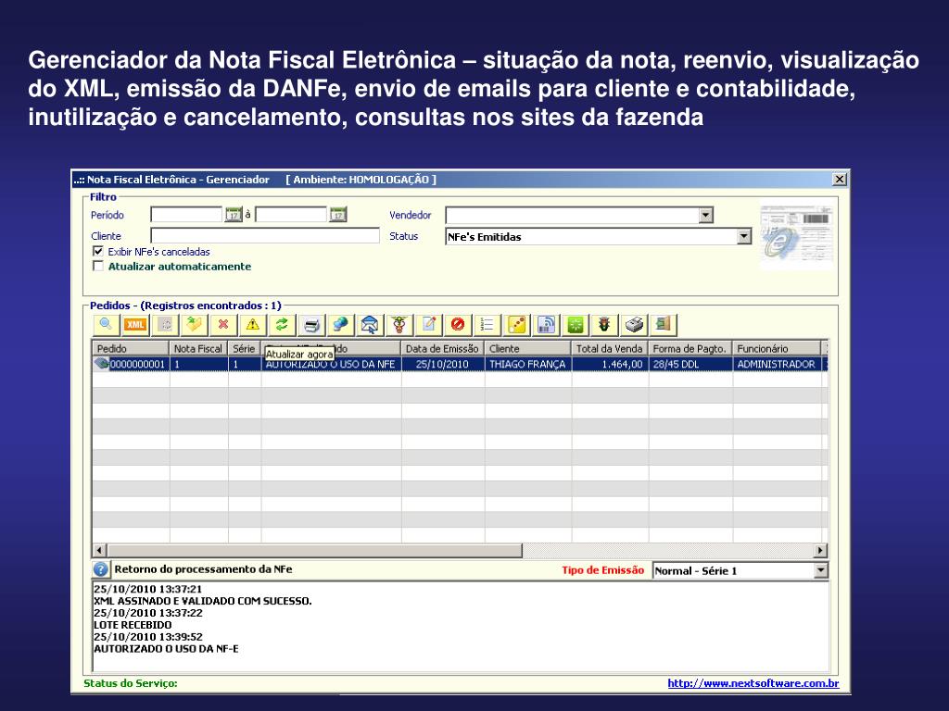Image resolution: width=949 pixels, height=711 pixels.
Task: Click the scrollbar right arrow
Action: pyautogui.click(x=820, y=550)
